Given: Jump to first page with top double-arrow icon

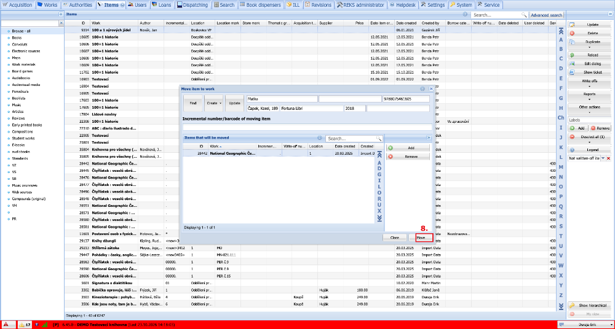Looking at the screenshot, I should tap(561, 31).
